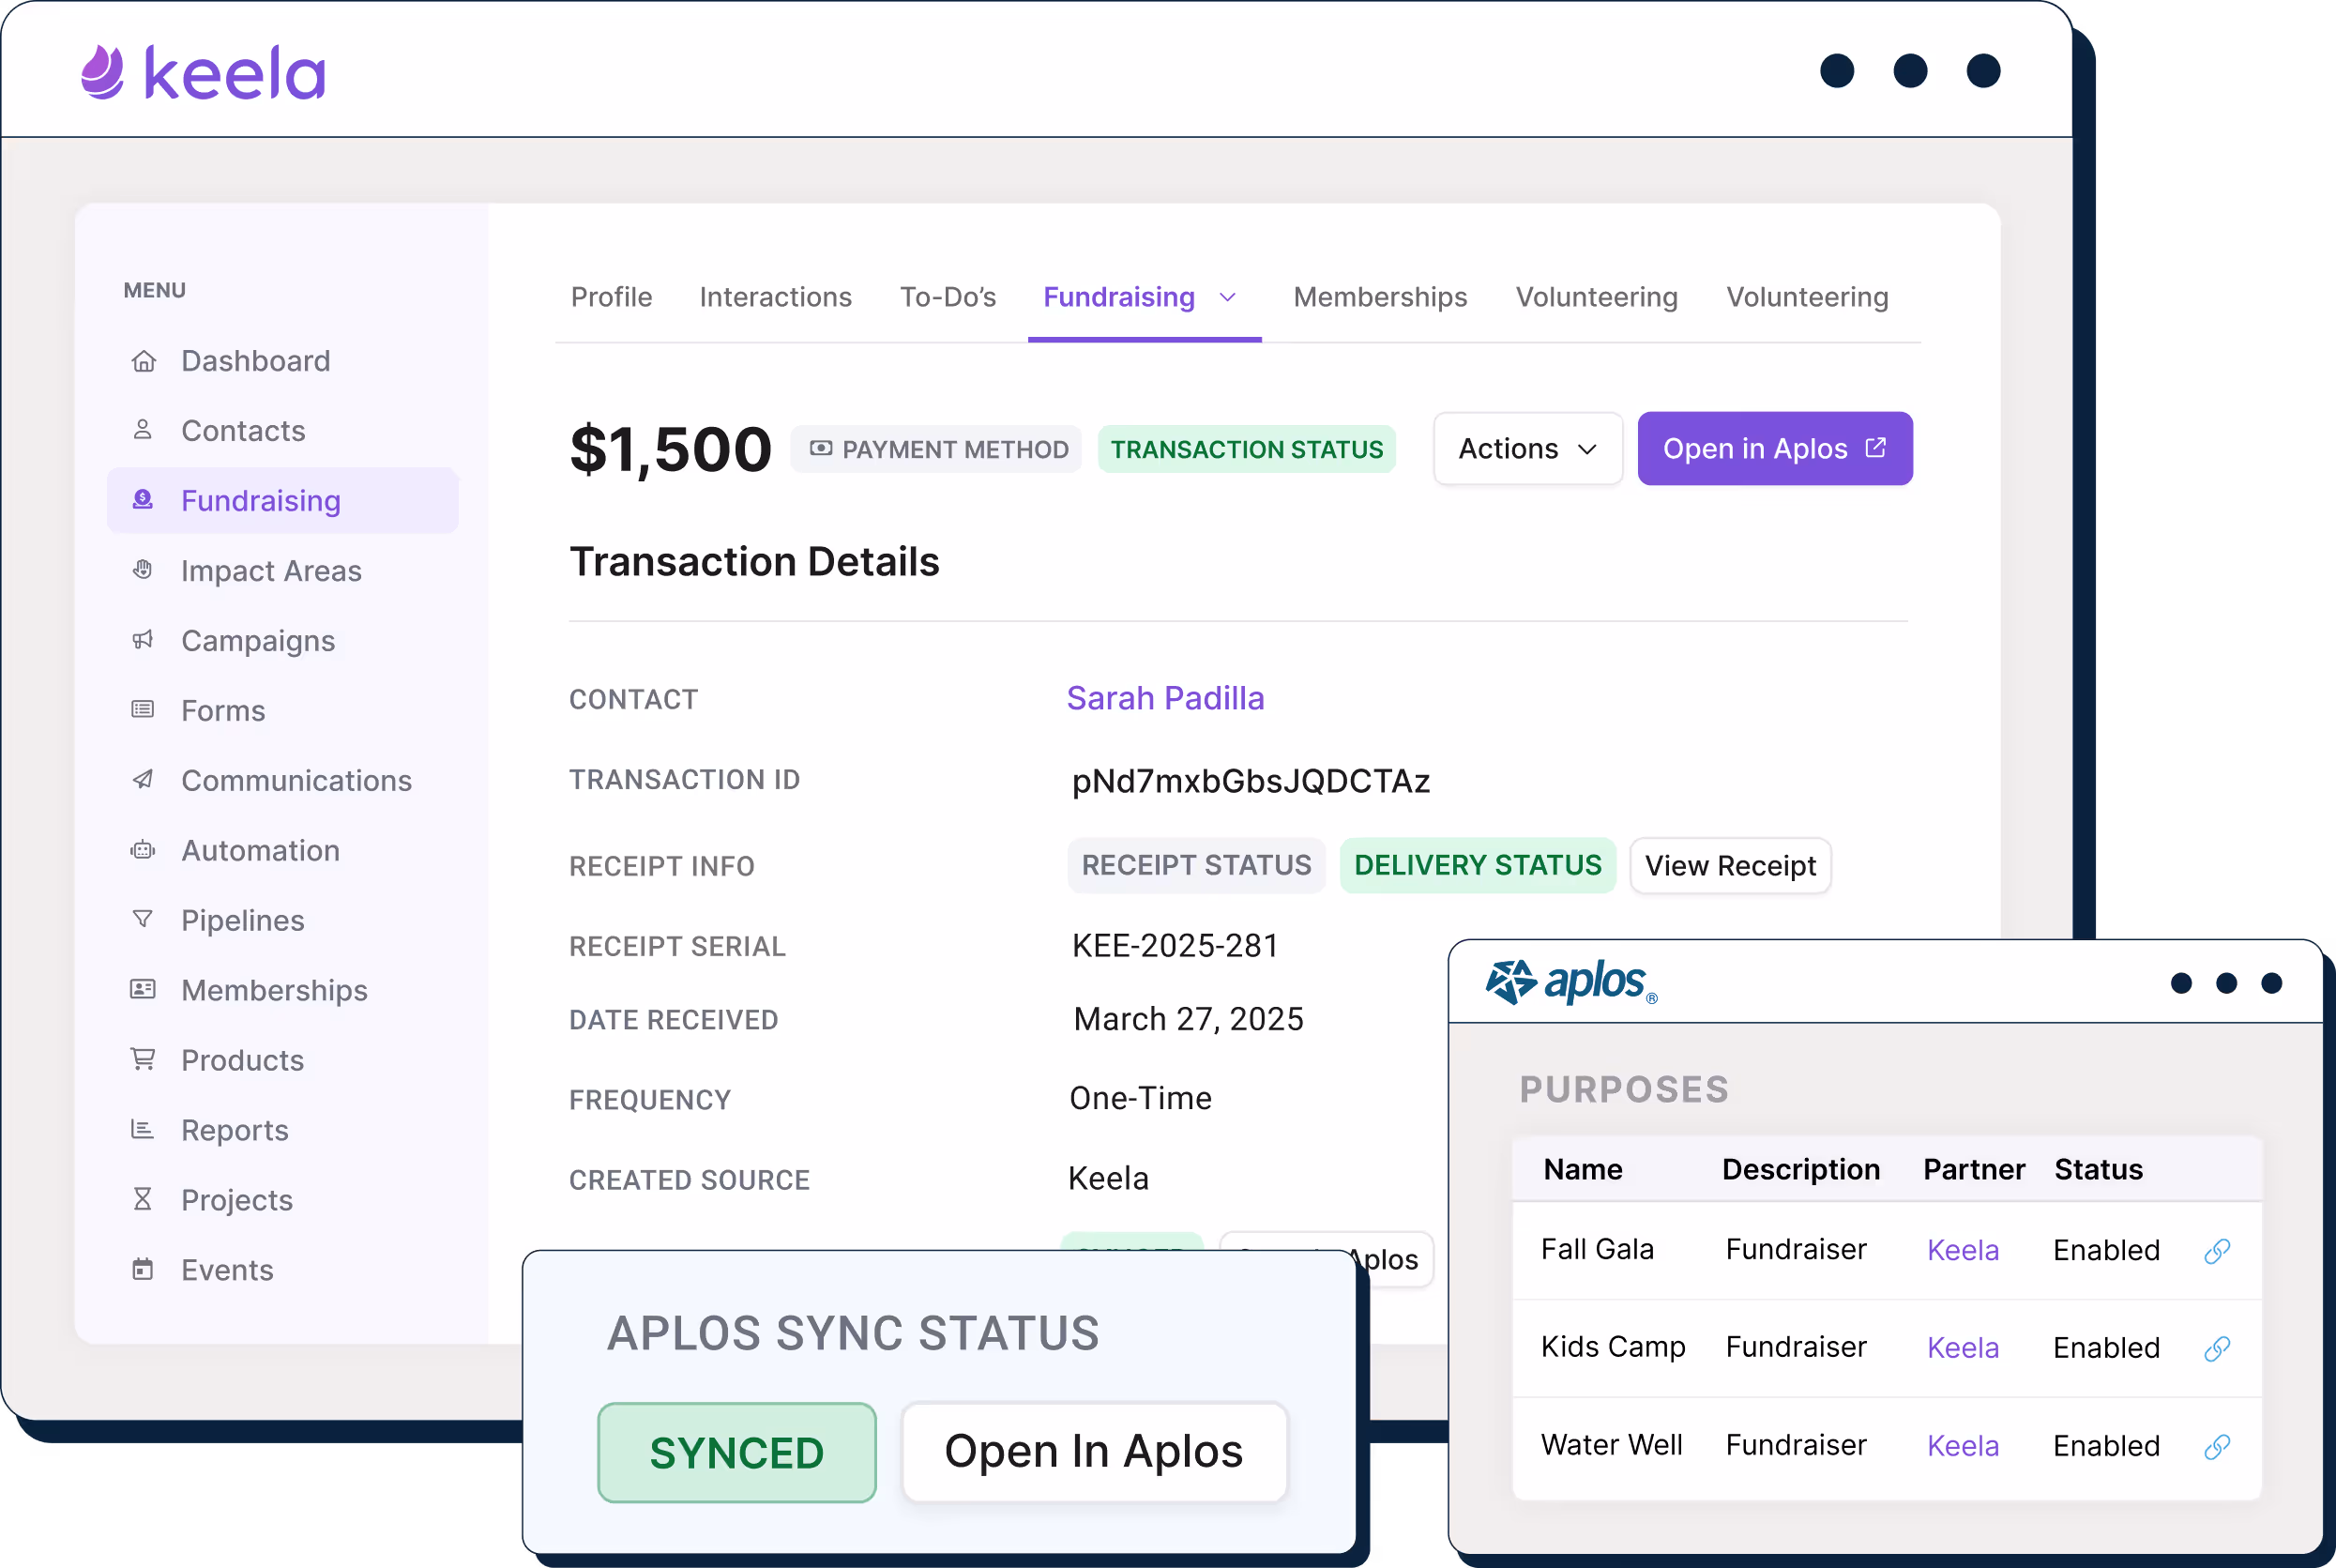The width and height of the screenshot is (2336, 1568).
Task: Click the RECEIPT STATUS badge
Action: pos(1196,866)
